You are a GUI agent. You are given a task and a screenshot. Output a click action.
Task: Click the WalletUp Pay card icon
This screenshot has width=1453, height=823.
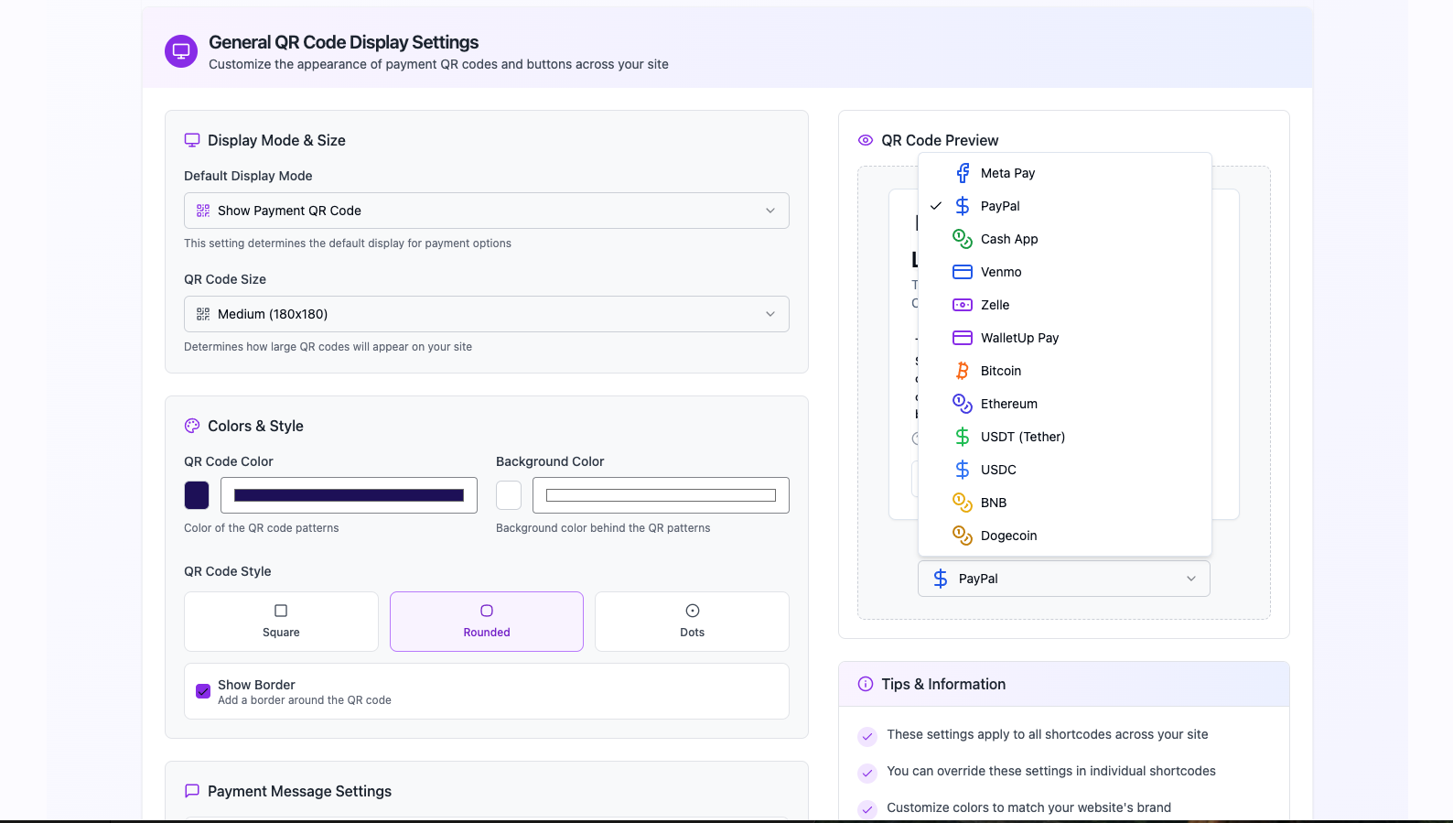(963, 338)
